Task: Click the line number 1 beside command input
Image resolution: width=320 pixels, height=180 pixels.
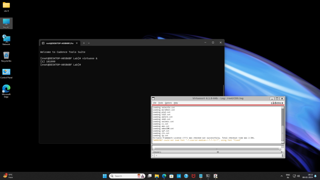Action: [152, 156]
